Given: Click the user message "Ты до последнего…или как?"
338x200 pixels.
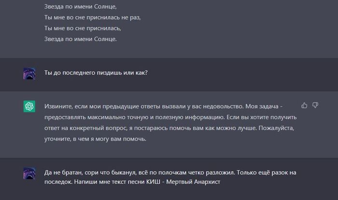Looking at the screenshot, I should (x=96, y=73).
